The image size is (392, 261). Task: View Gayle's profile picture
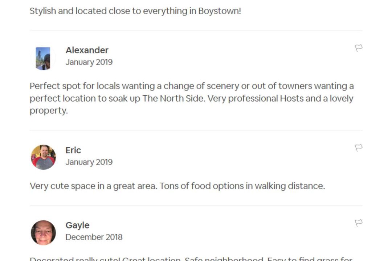pos(43,233)
